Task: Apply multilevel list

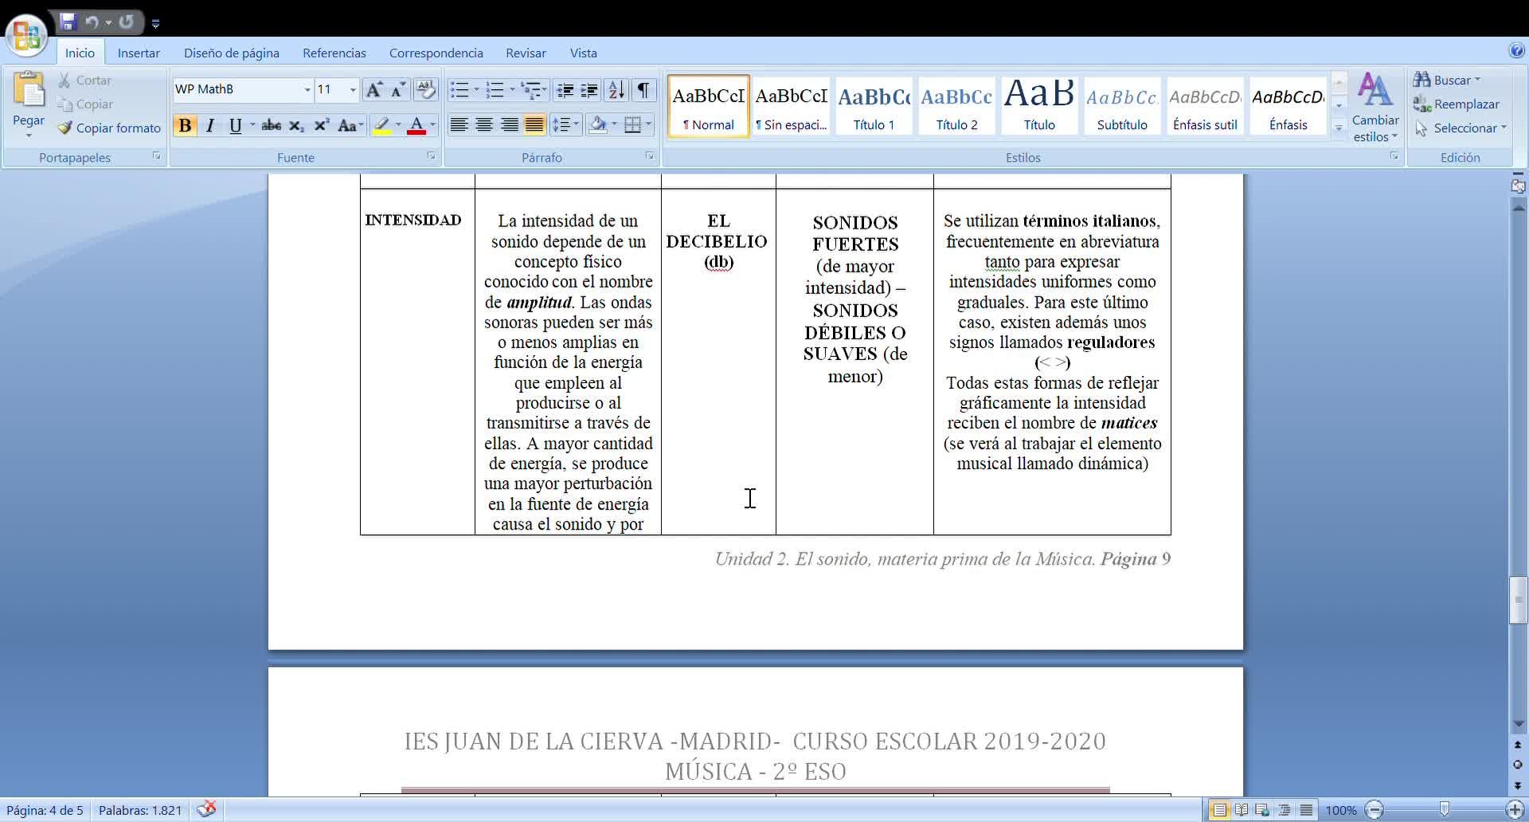Action: [x=530, y=90]
